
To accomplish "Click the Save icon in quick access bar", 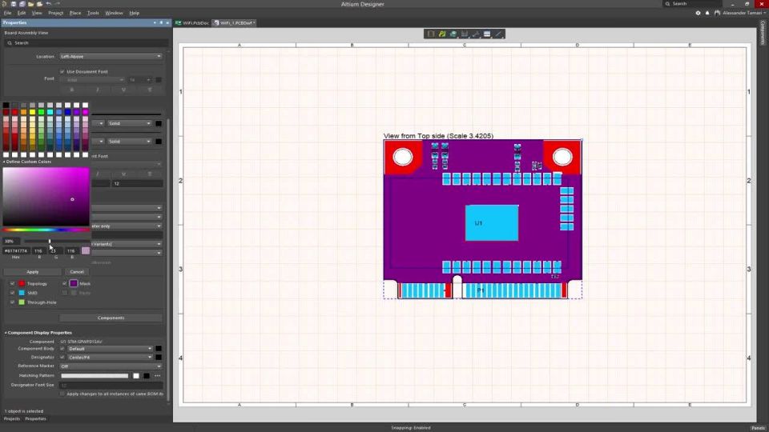I will pos(14,4).
